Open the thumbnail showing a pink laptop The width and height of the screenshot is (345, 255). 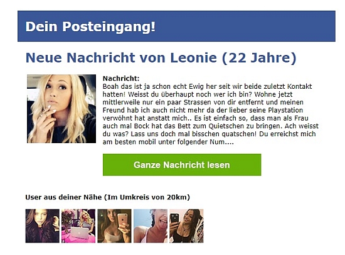(78, 226)
